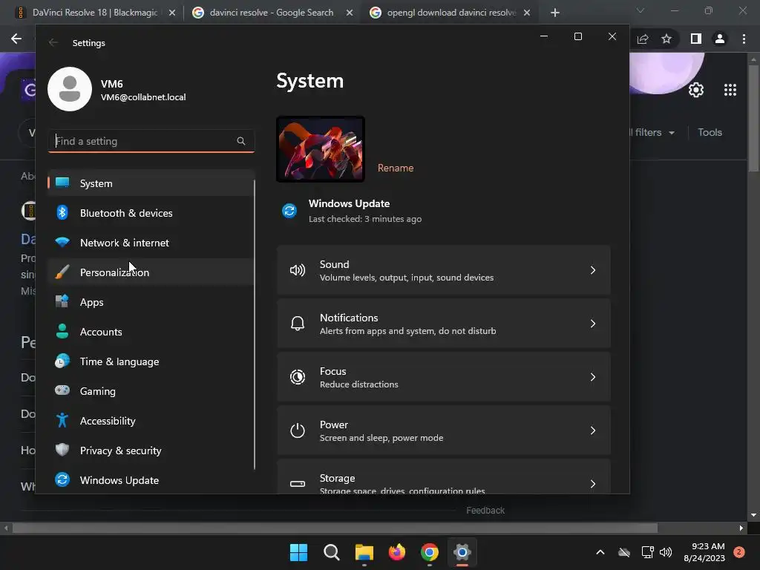This screenshot has width=760, height=570.
Task: Click the Focus icon
Action: (x=298, y=376)
